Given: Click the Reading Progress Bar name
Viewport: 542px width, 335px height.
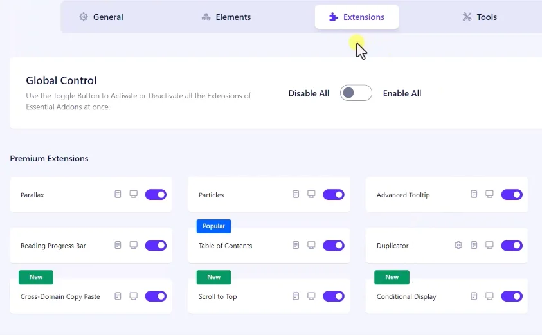Looking at the screenshot, I should point(53,246).
